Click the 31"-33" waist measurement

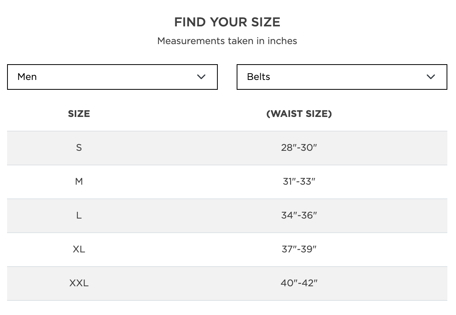(299, 182)
